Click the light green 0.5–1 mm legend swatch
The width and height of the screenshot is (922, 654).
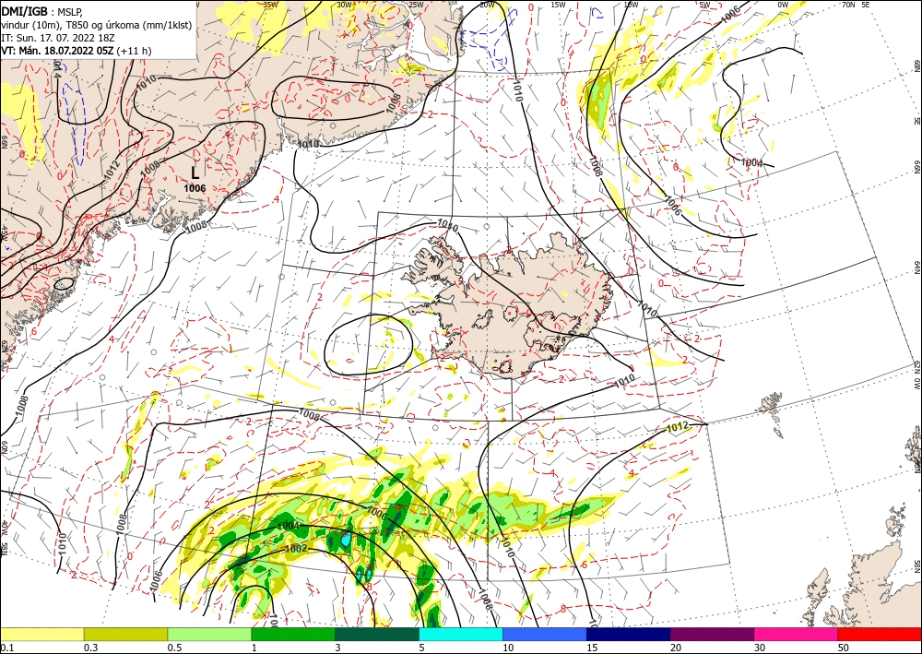click(x=209, y=634)
